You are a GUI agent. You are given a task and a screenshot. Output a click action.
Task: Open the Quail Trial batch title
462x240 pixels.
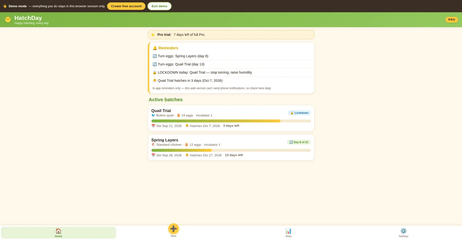point(161,111)
